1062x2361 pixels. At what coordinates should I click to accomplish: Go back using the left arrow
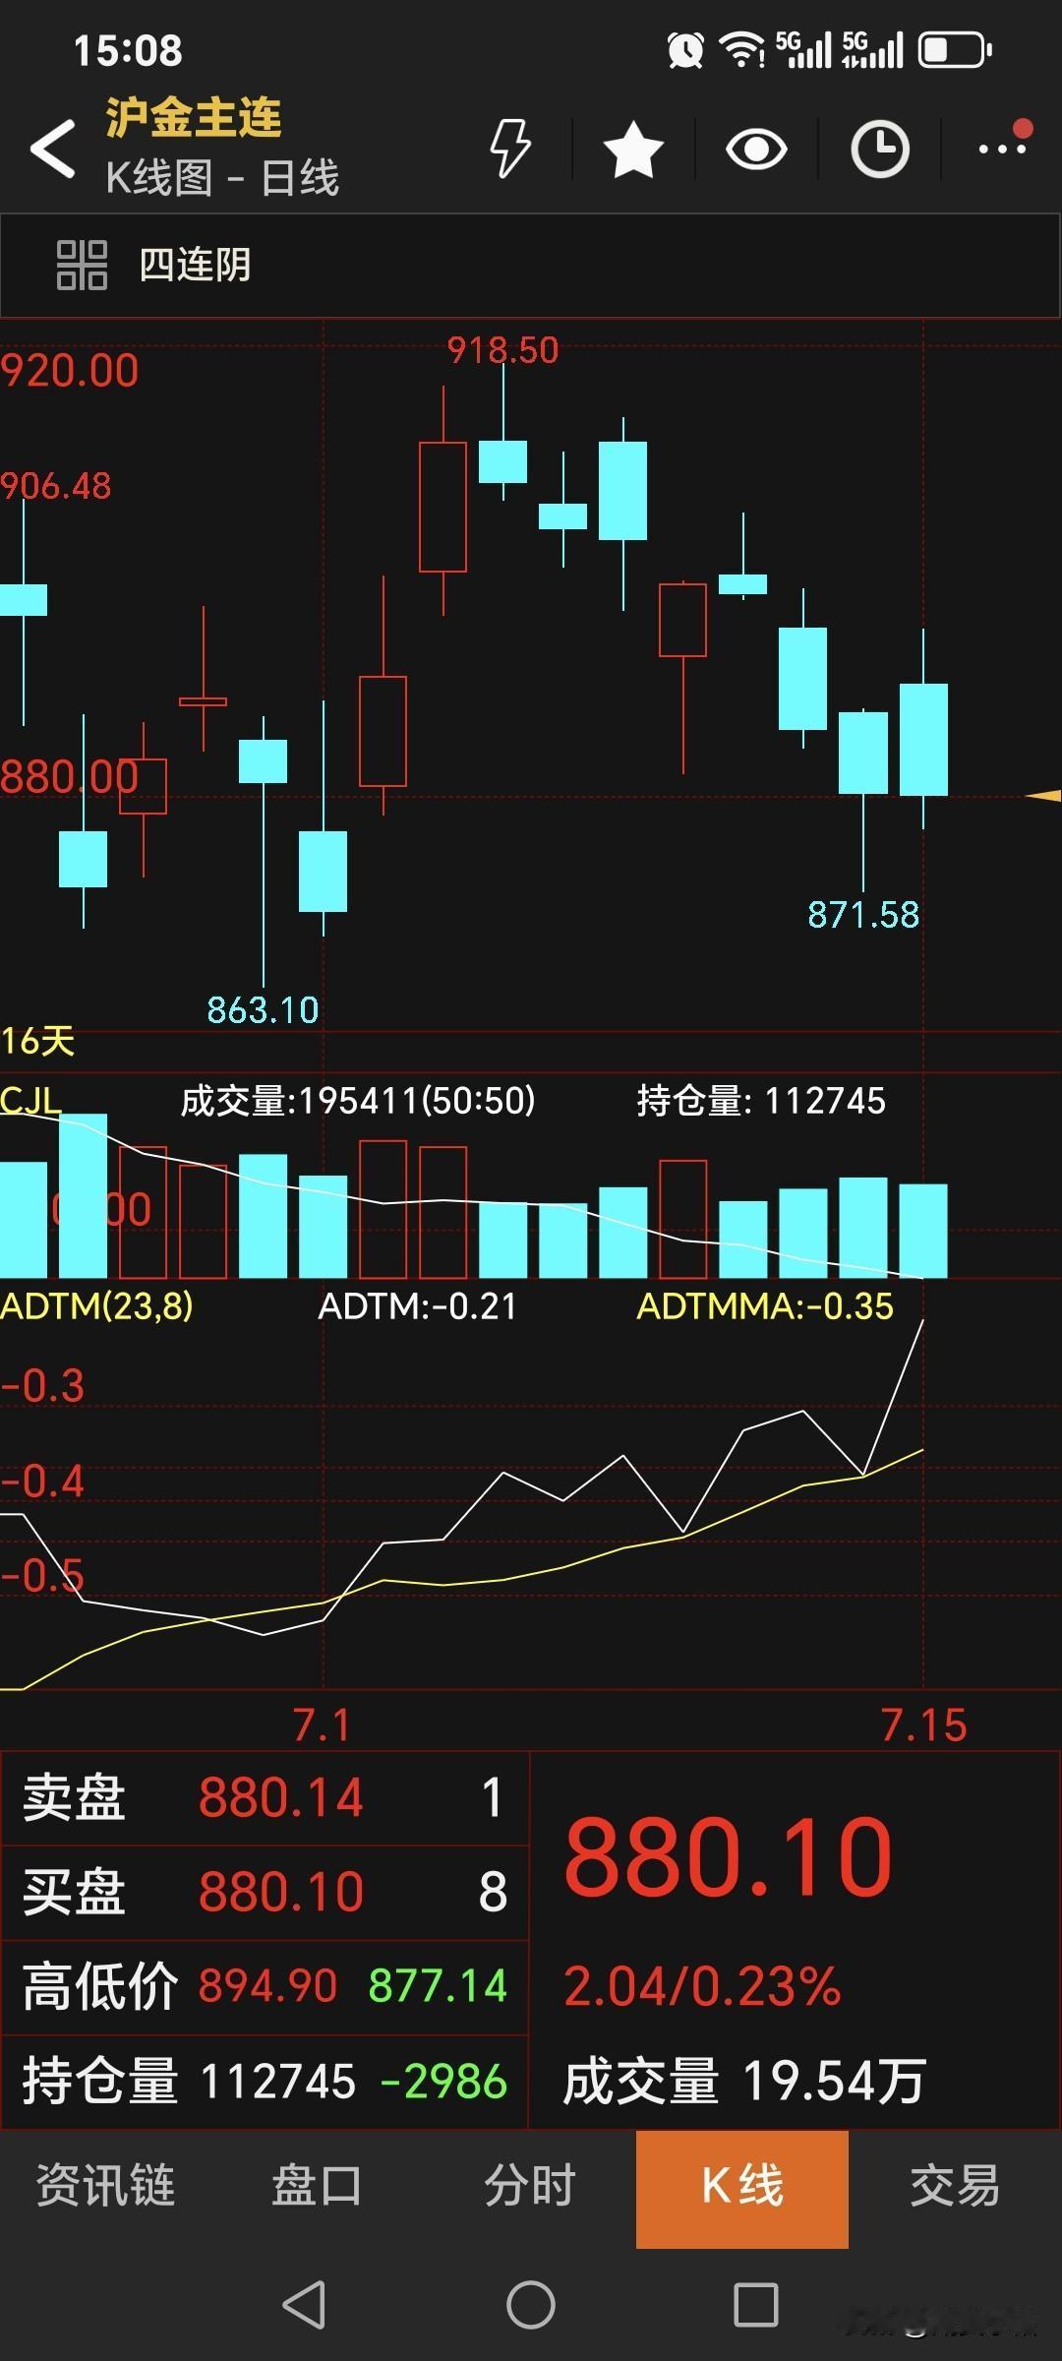click(53, 150)
